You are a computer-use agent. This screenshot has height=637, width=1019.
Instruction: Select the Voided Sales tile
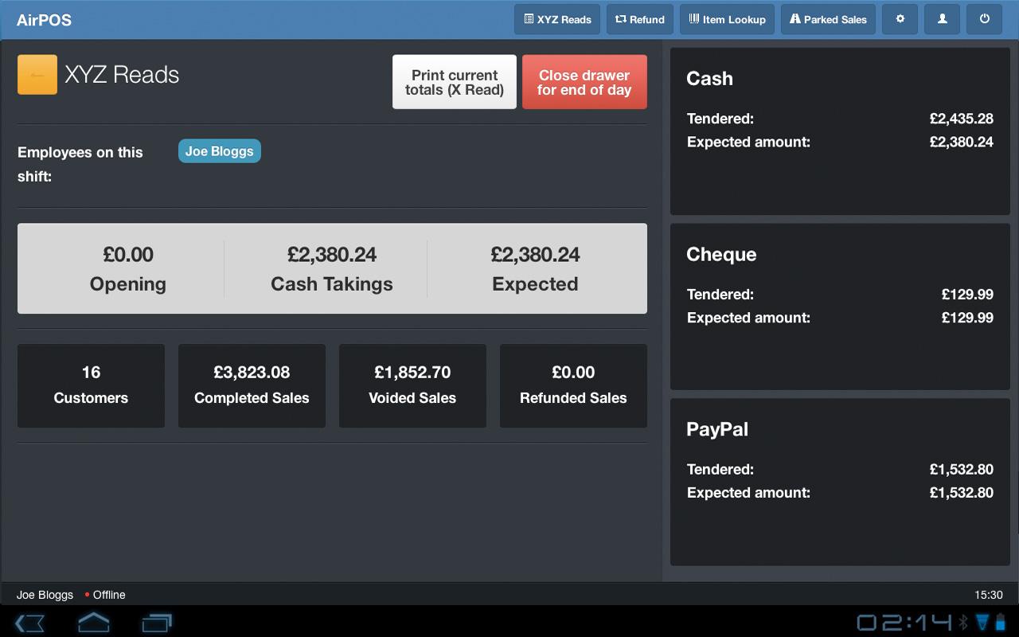[412, 385]
